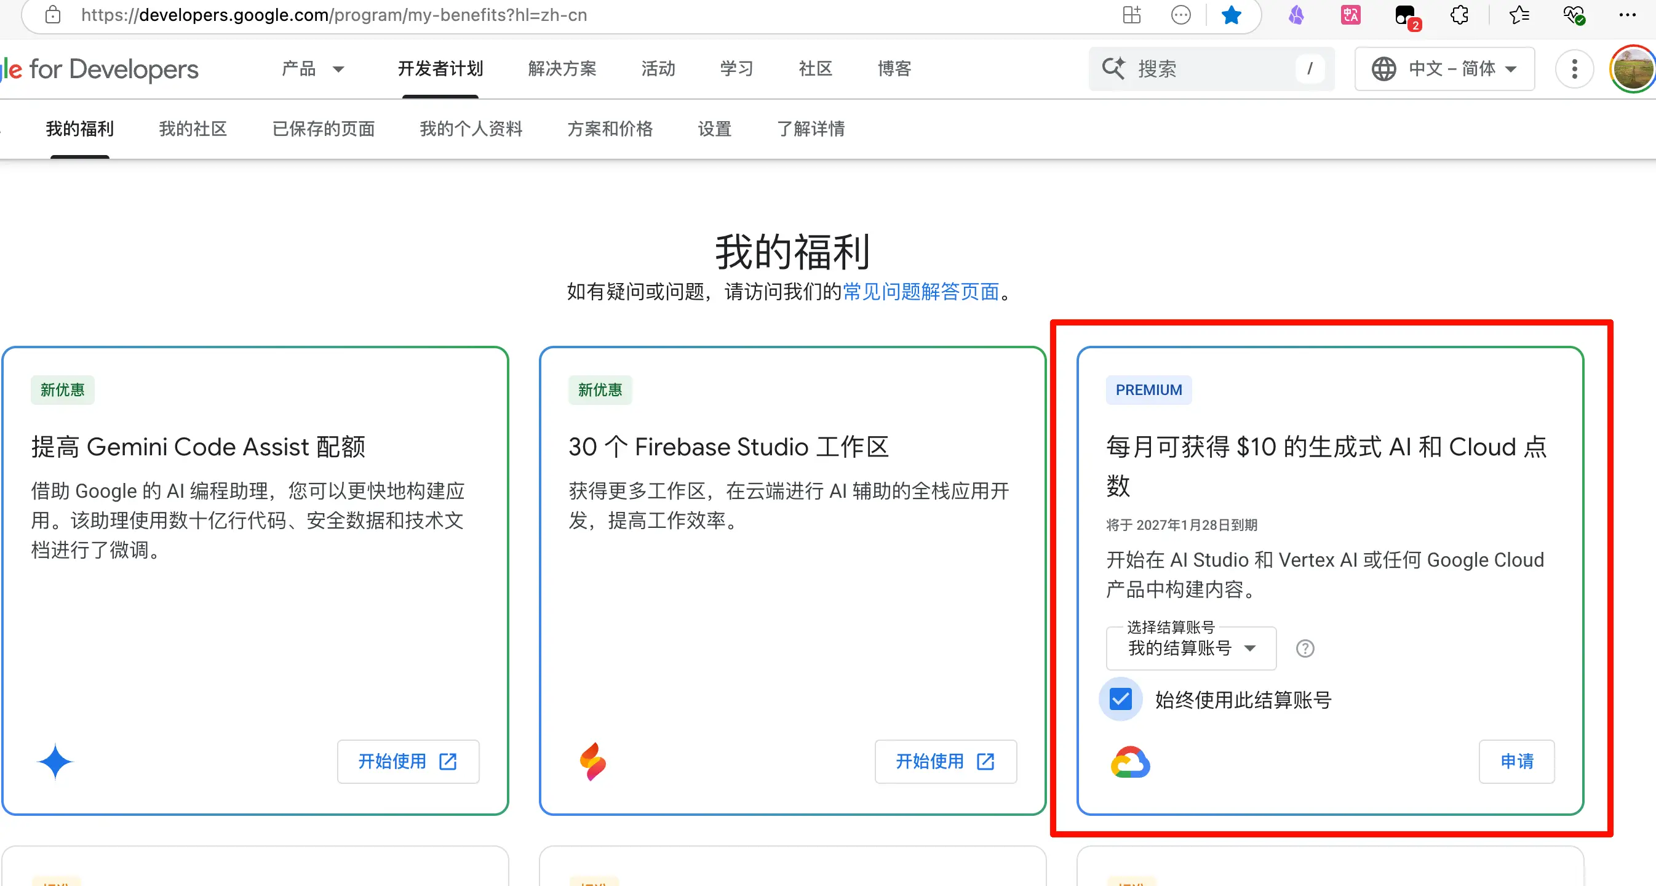Open the browser extensions puzzle icon
1656x886 pixels.
tap(1459, 15)
